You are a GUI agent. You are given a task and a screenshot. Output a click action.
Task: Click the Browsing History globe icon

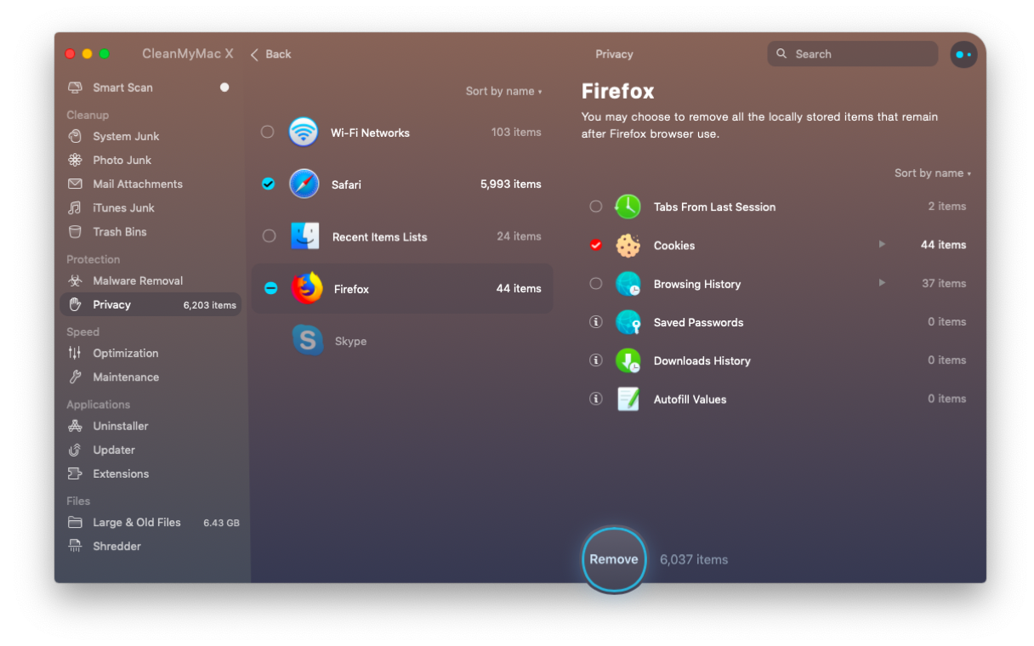[x=628, y=284]
